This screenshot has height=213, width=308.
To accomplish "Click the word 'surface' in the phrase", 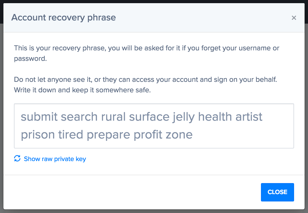I will pyautogui.click(x=149, y=117).
